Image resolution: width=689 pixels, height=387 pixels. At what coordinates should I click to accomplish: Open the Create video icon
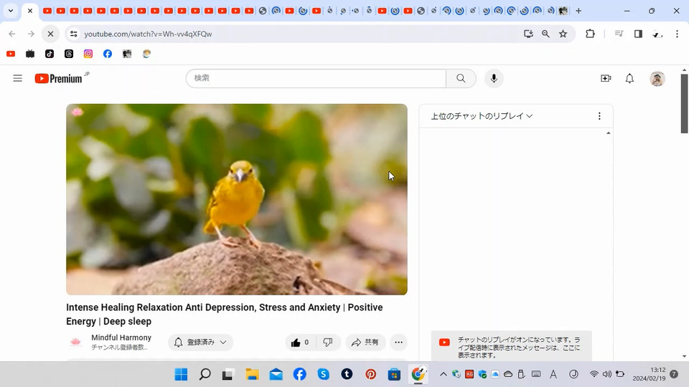606,79
